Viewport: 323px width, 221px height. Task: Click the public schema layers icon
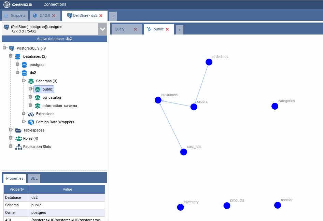[x=38, y=89]
